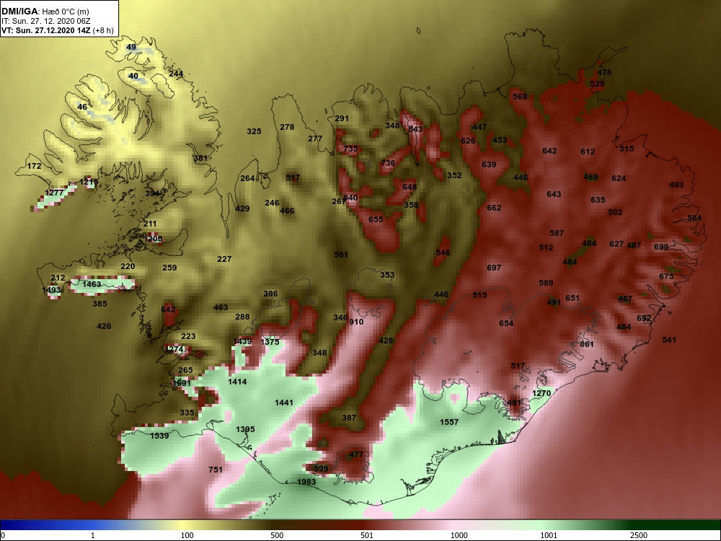Image resolution: width=721 pixels, height=541 pixels.
Task: Click the '1001' label on the color scale
Action: [x=549, y=535]
